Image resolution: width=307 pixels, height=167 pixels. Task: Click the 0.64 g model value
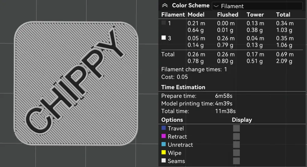click(196, 30)
